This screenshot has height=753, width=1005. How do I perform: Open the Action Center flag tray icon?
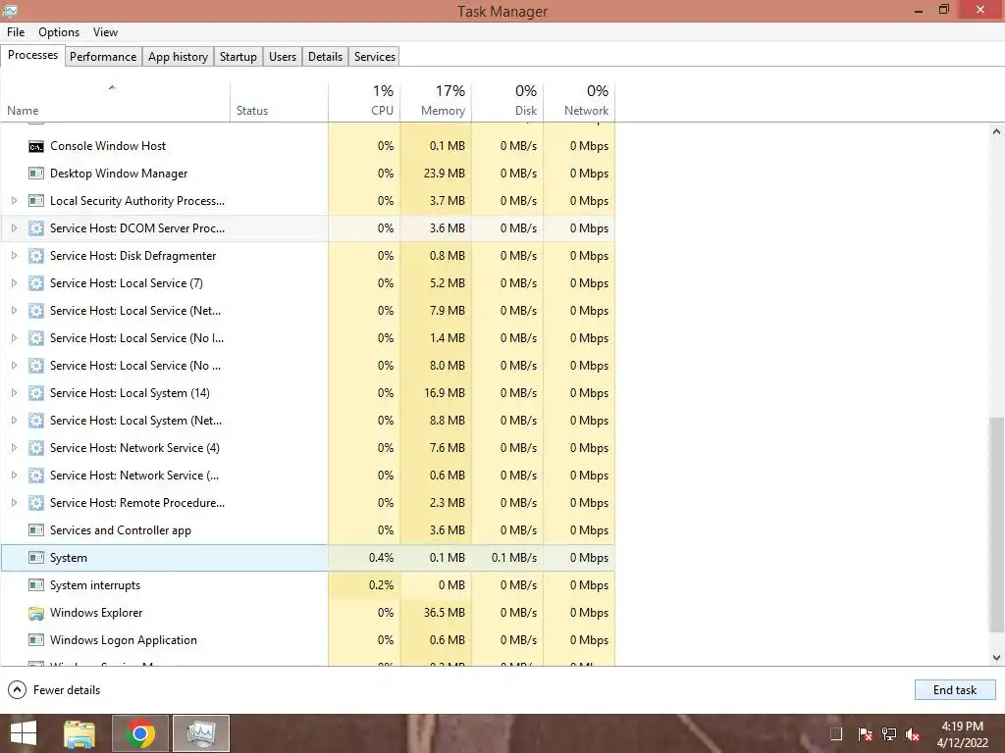pyautogui.click(x=865, y=734)
